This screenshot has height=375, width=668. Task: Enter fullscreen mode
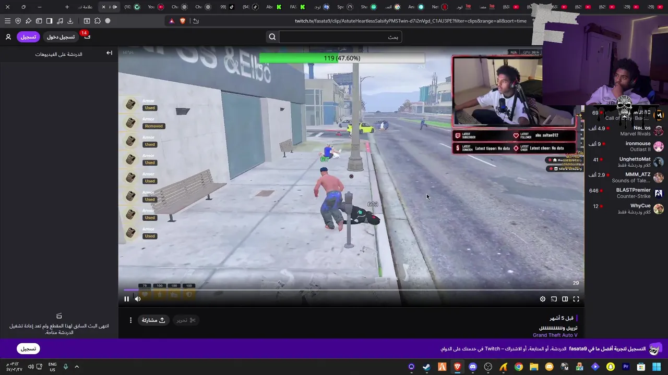576,299
